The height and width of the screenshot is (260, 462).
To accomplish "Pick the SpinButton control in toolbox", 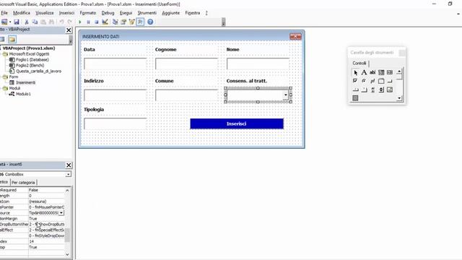I will point(381,90).
